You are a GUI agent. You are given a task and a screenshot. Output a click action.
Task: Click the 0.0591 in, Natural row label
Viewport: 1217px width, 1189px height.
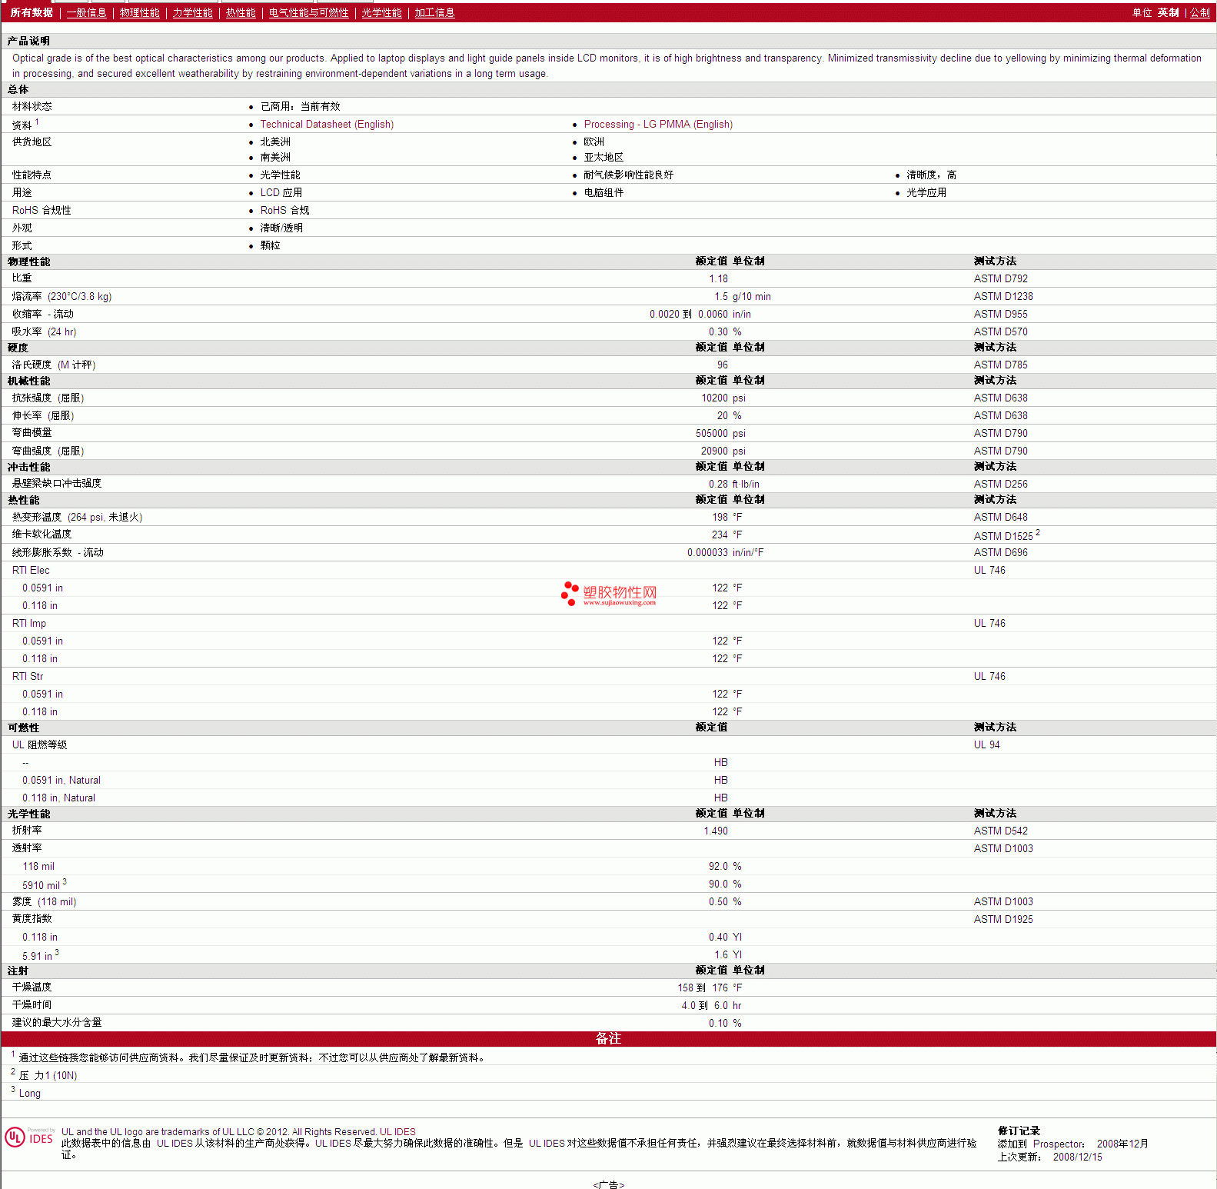pos(62,781)
